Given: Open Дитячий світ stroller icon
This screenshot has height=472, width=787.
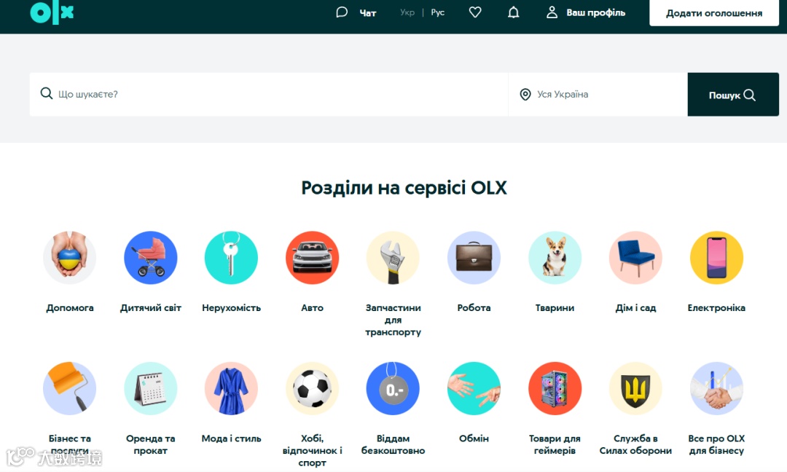Looking at the screenshot, I should click(151, 258).
